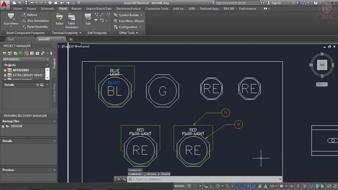This screenshot has height=190, width=338.
Task: Toggle MODEL space button in status bar
Action: [x=180, y=186]
